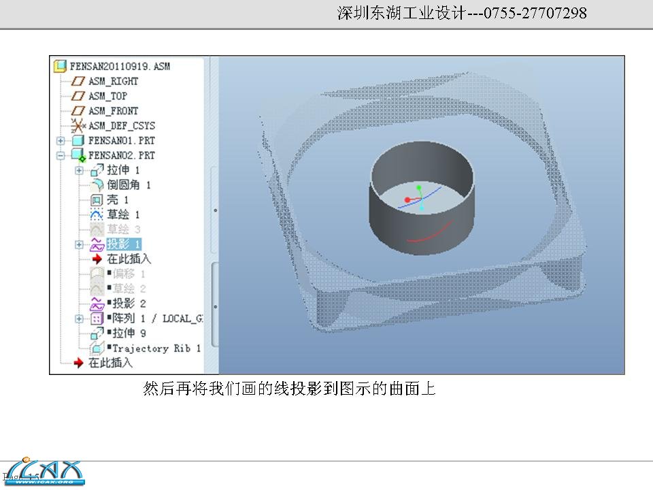Viewport: 653px width, 490px height.
Task: Click the bottom 在此插入 text
Action: (110, 363)
